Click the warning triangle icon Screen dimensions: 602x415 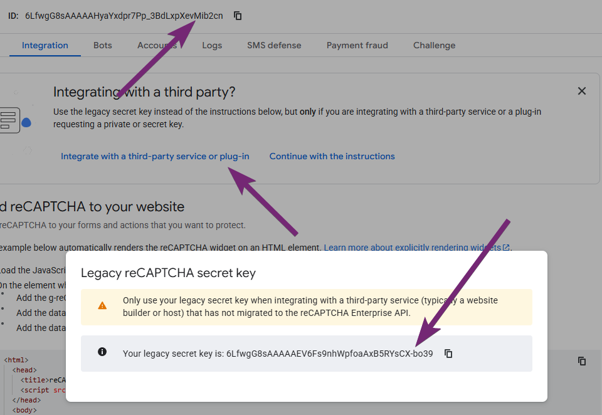(x=102, y=306)
